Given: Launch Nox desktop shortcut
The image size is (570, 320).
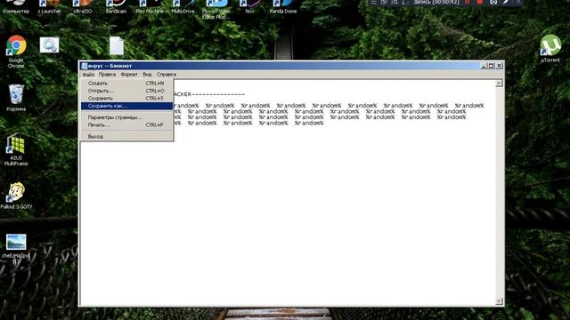Looking at the screenshot, I should pos(249,7).
